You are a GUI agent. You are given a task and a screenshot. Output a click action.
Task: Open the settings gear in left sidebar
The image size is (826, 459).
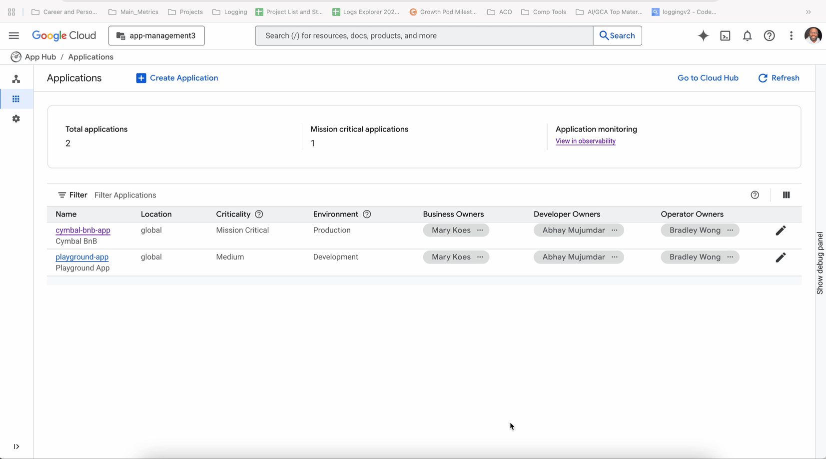point(16,118)
